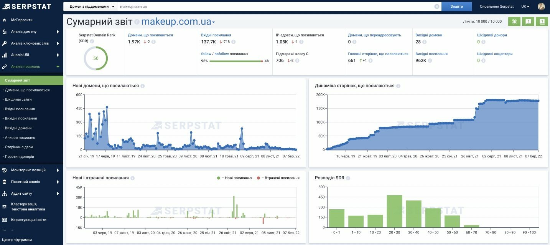The height and width of the screenshot is (245, 550).
Task: Open the Домен з піддоменами search type dropdown
Action: [x=90, y=7]
